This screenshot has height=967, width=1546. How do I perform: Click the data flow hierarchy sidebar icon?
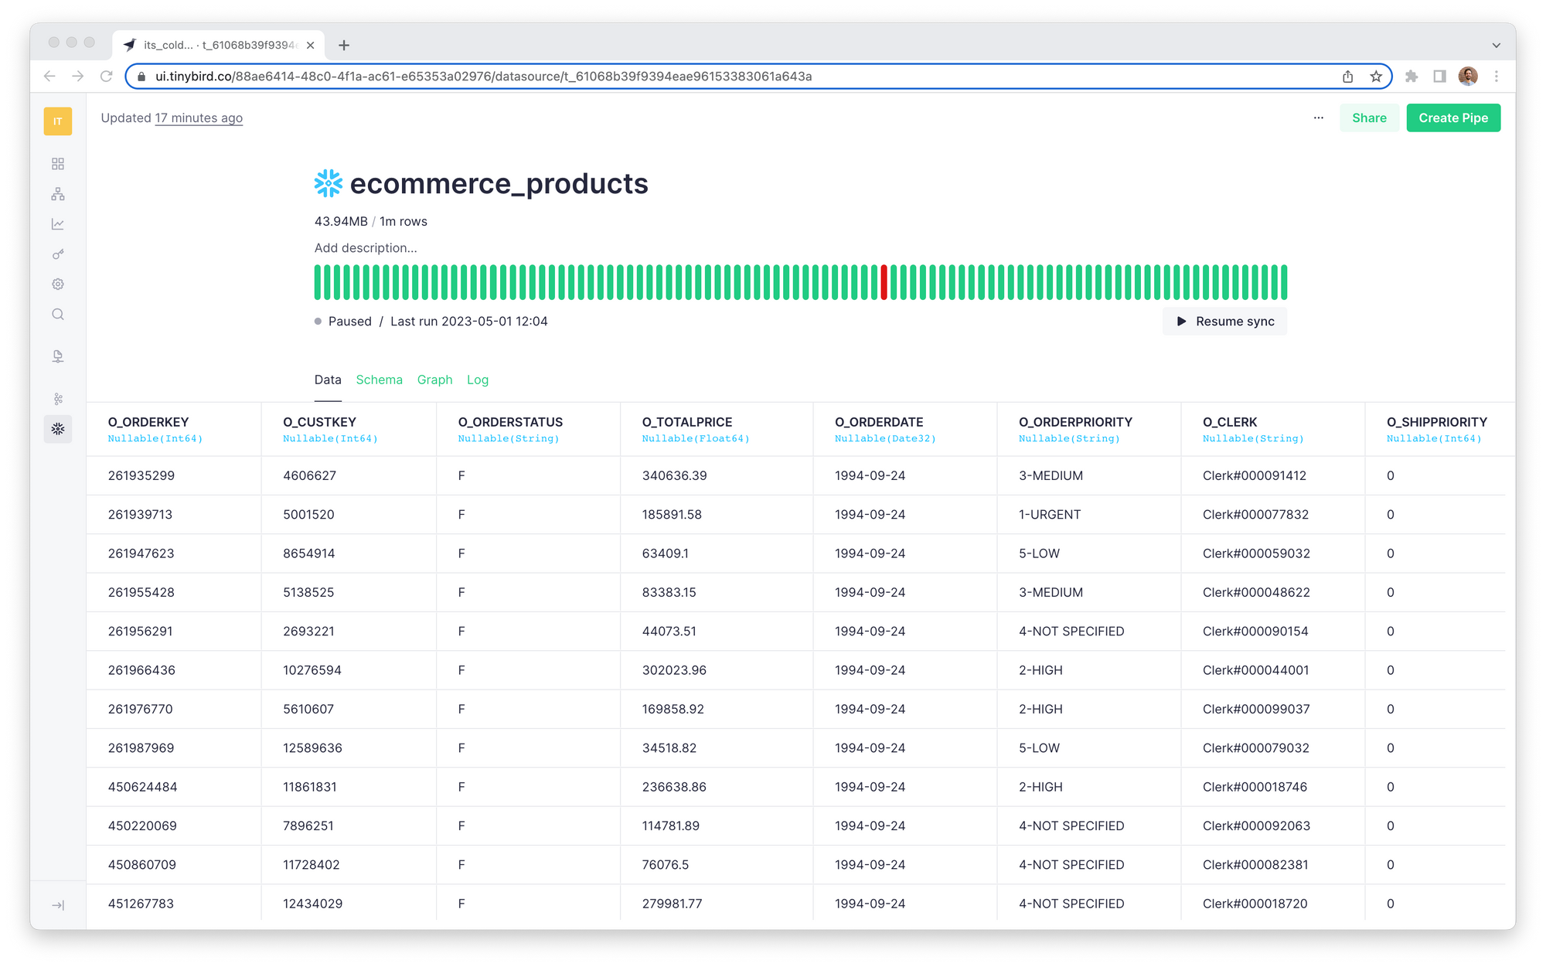(x=58, y=194)
